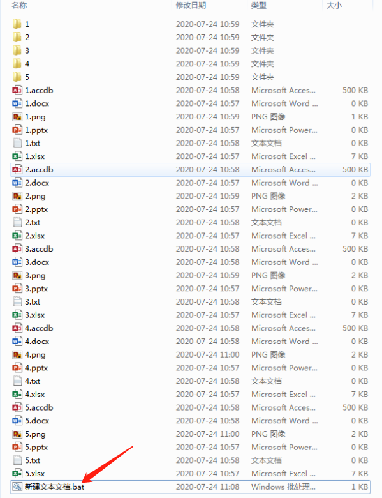
Task: Select file name 2.txt
Action: coord(33,223)
